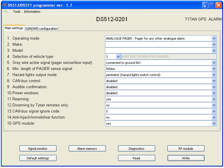Expand the CAN-bus control dropdown arrow
Image resolution: width=224 pixels, height=168 pixels.
point(214,81)
